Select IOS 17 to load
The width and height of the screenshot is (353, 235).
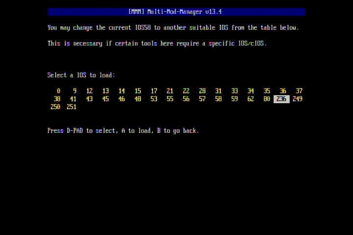[154, 91]
